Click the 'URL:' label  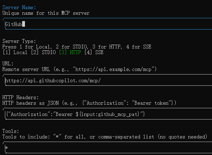click(8, 64)
